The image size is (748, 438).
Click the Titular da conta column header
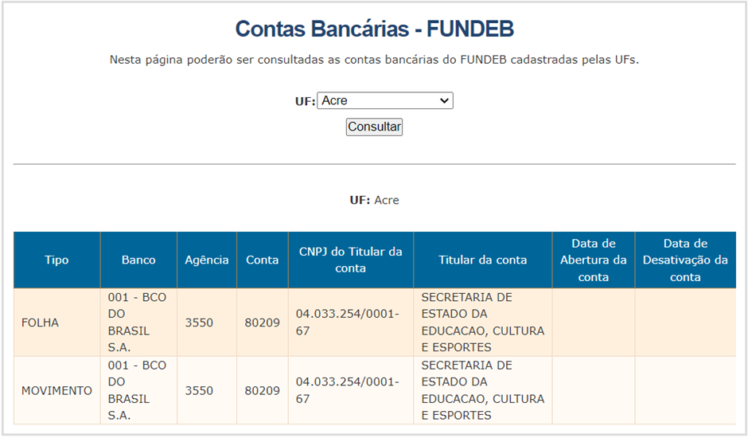point(483,260)
